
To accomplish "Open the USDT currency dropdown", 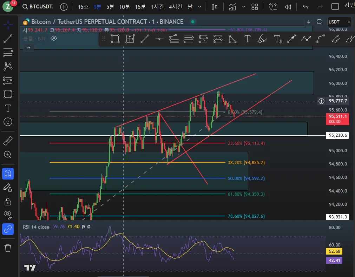I will 339,22.
